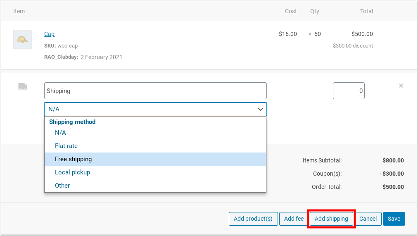
Task: Focus the Shipping name text field
Action: click(x=155, y=91)
